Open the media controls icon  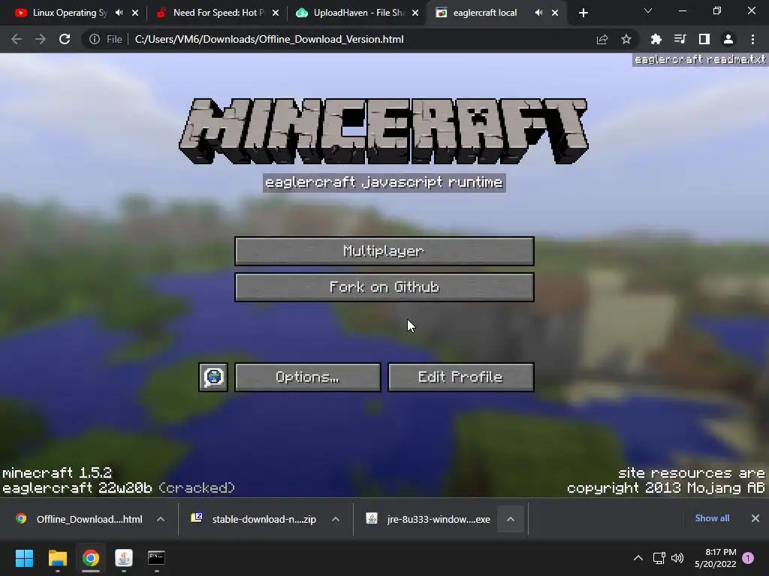click(680, 39)
